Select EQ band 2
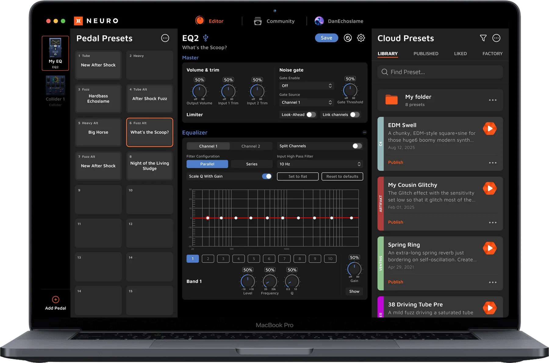The width and height of the screenshot is (549, 363). [208, 259]
